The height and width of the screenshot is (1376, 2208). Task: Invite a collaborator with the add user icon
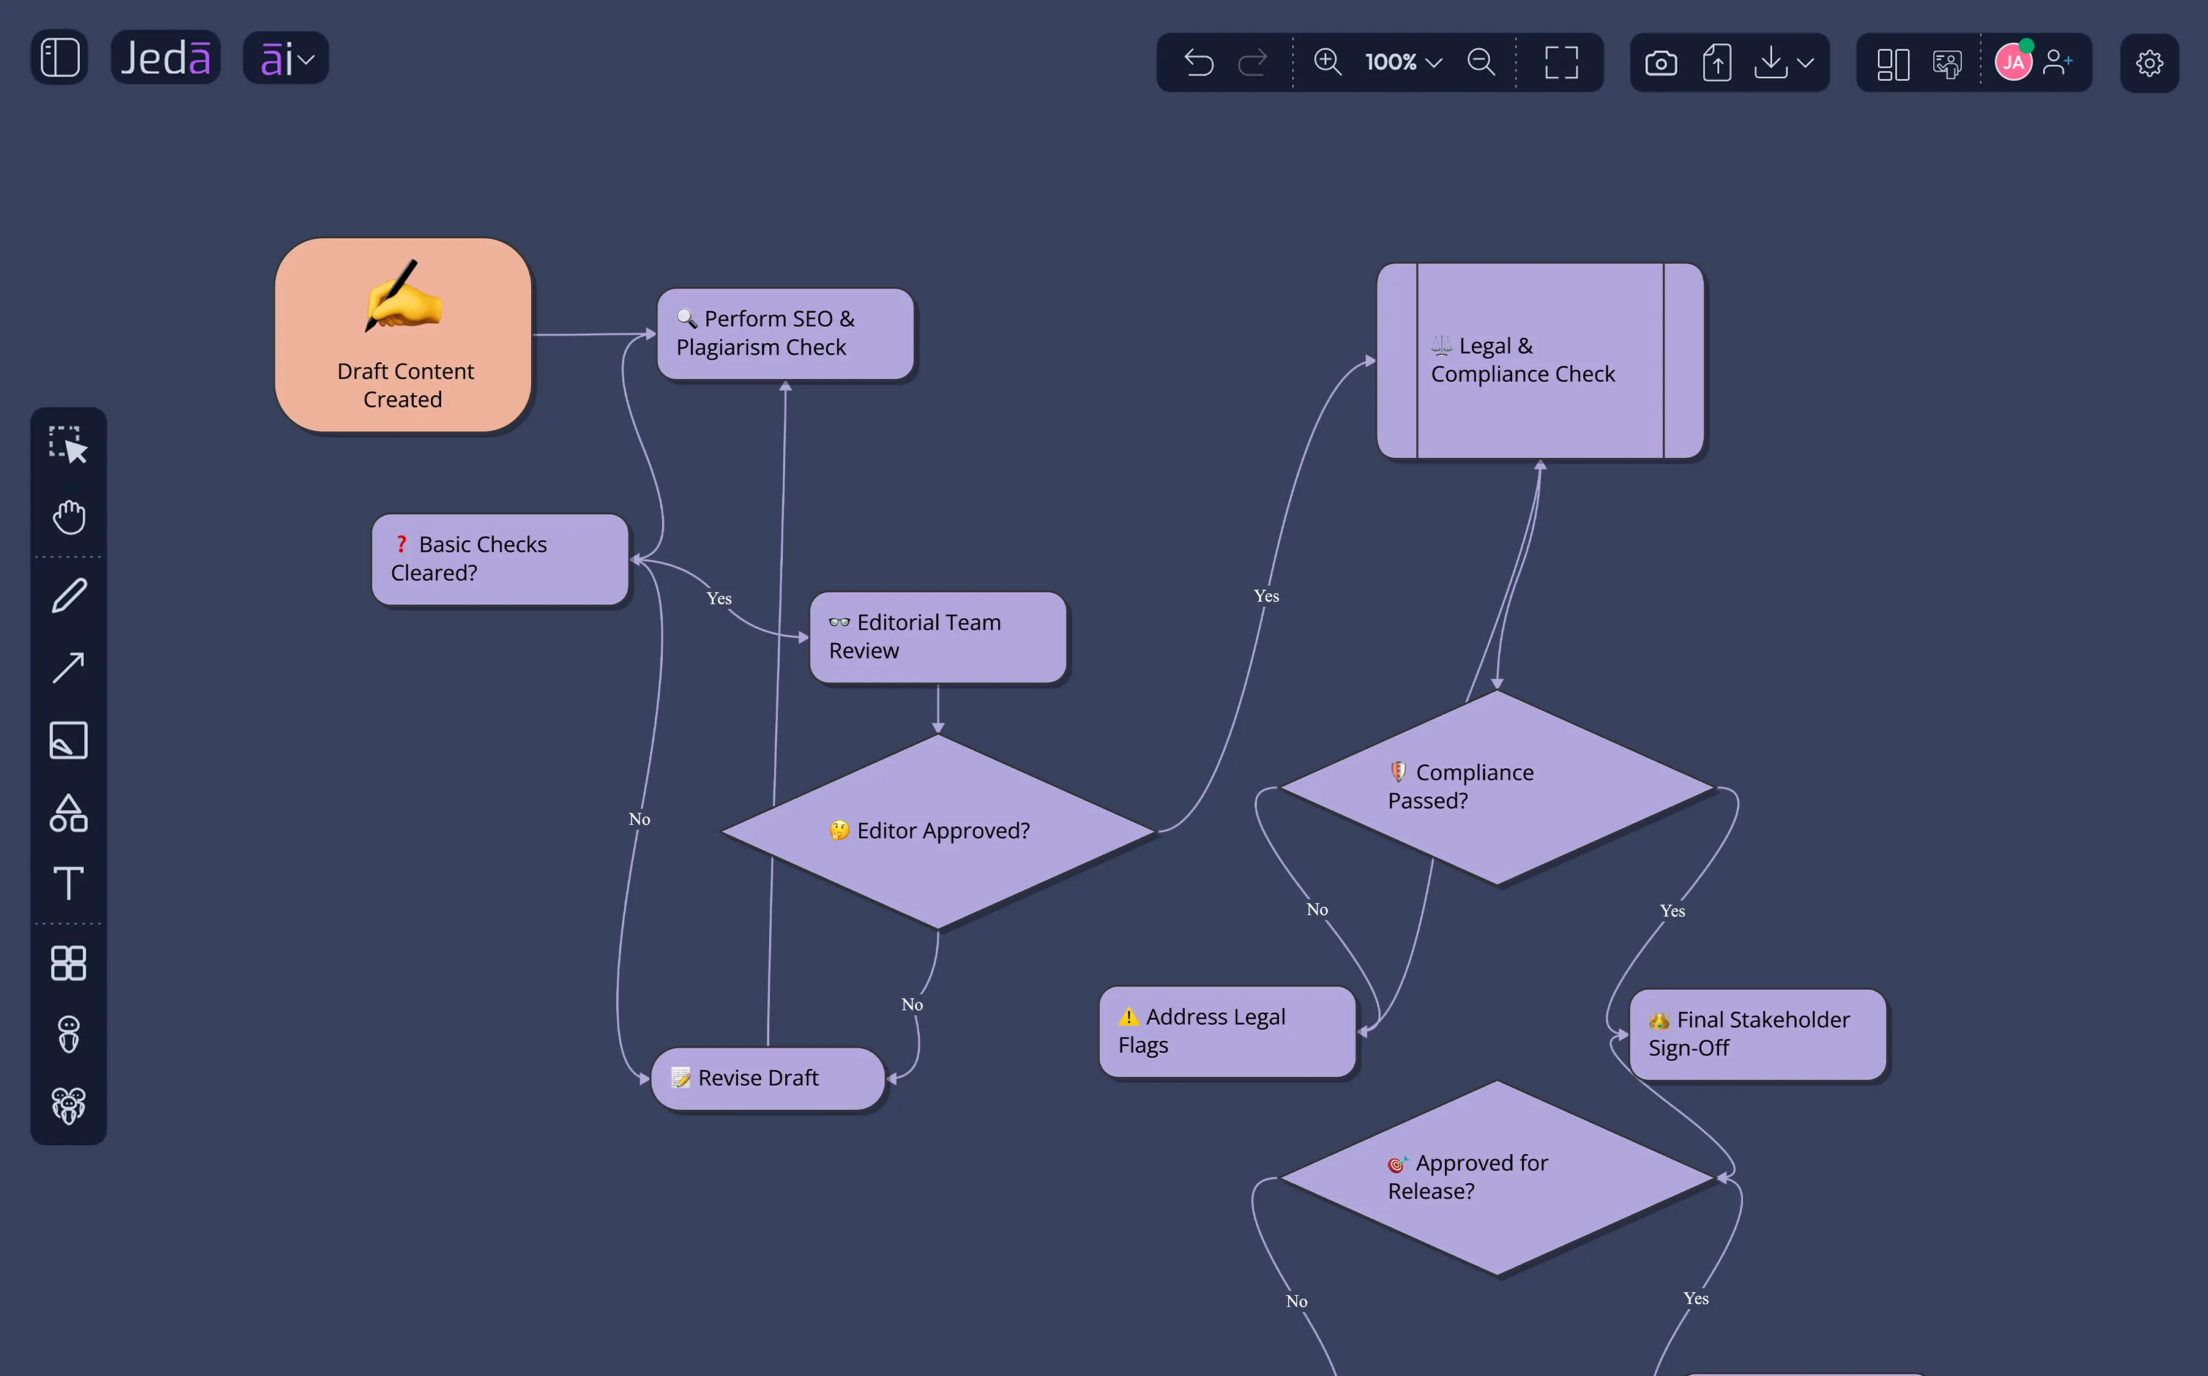pos(2057,62)
